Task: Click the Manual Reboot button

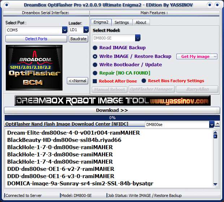Action: [110, 89]
